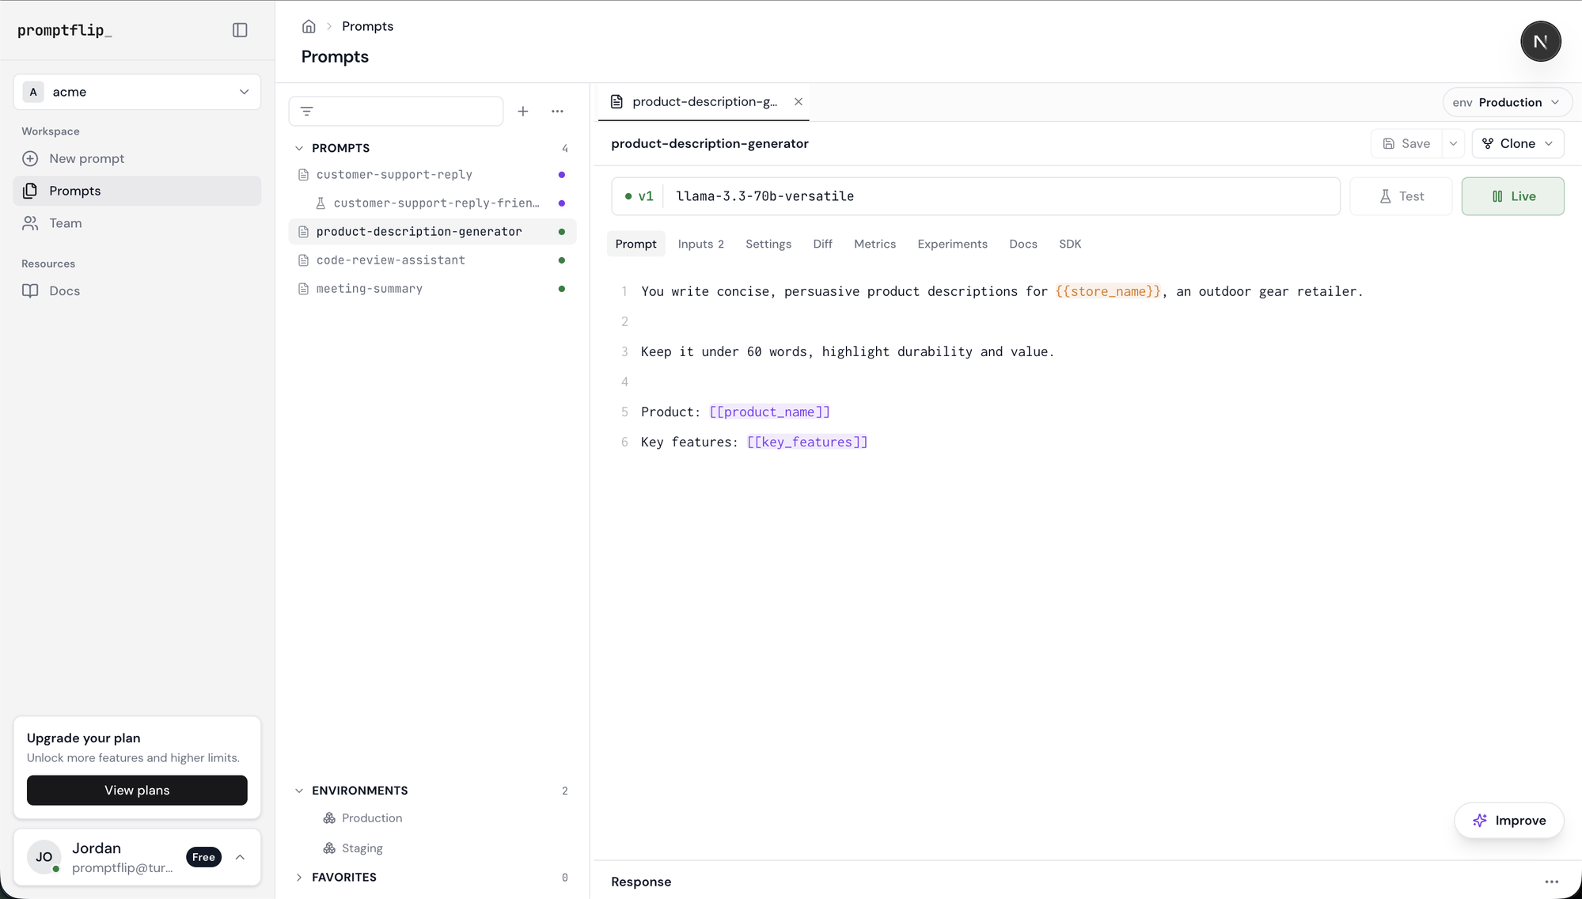Expand the FAVORITES section
This screenshot has width=1582, height=899.
tap(299, 877)
